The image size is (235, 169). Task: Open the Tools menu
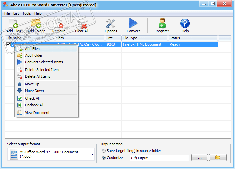pos(27,13)
